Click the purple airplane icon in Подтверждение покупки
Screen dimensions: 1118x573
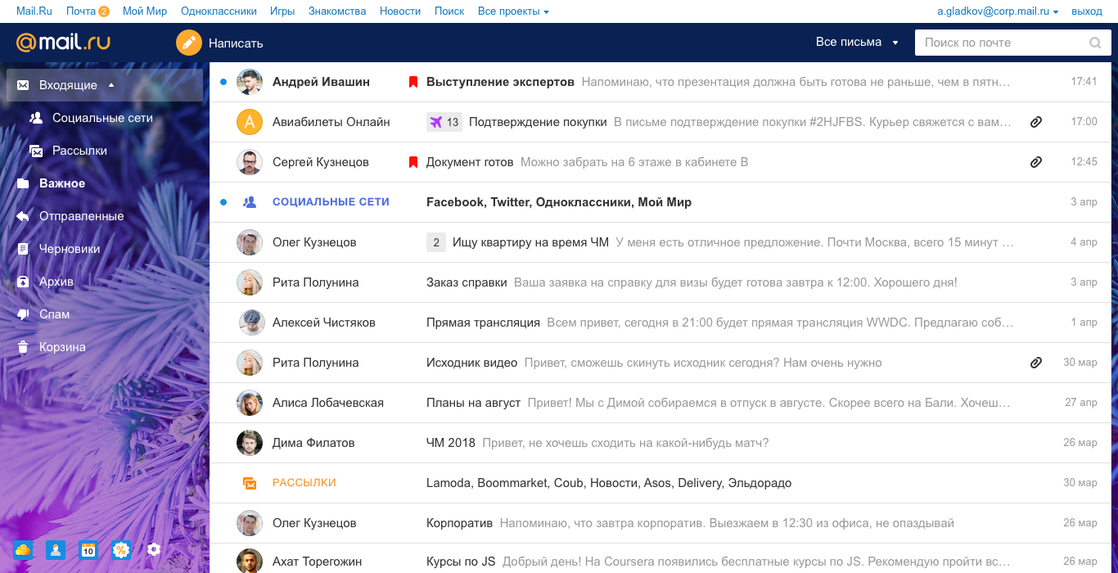click(x=435, y=122)
